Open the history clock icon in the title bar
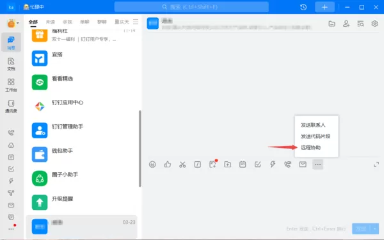 (x=303, y=7)
